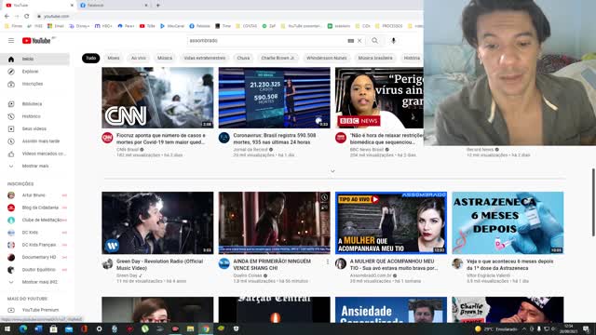The height and width of the screenshot is (335, 596).
Task: Expand the news shelf chevron
Action: point(332,171)
